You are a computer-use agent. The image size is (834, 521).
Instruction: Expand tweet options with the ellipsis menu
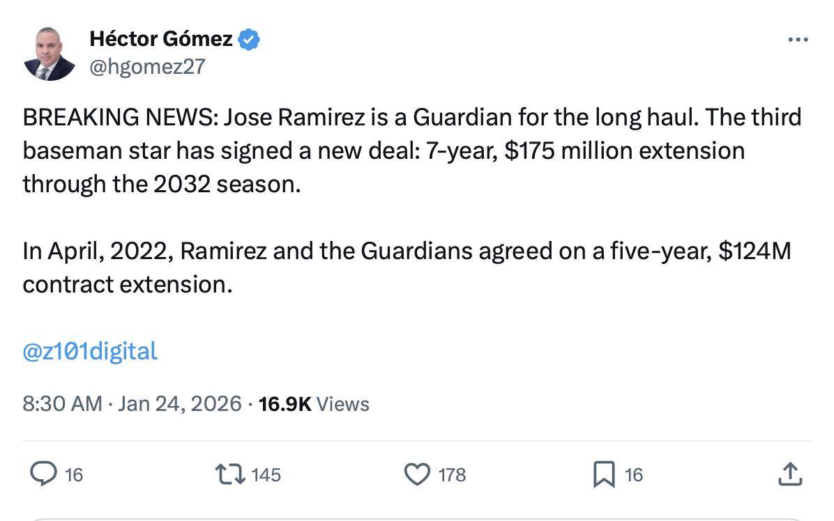797,39
